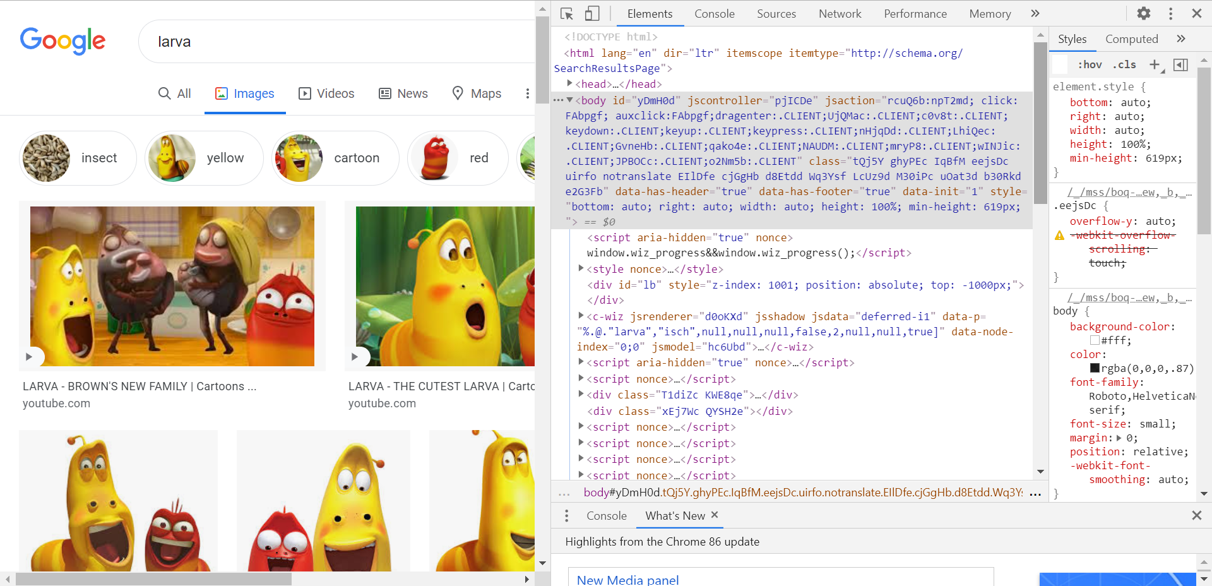Switch Google search to the News tab
The height and width of the screenshot is (586, 1212).
pyautogui.click(x=403, y=93)
